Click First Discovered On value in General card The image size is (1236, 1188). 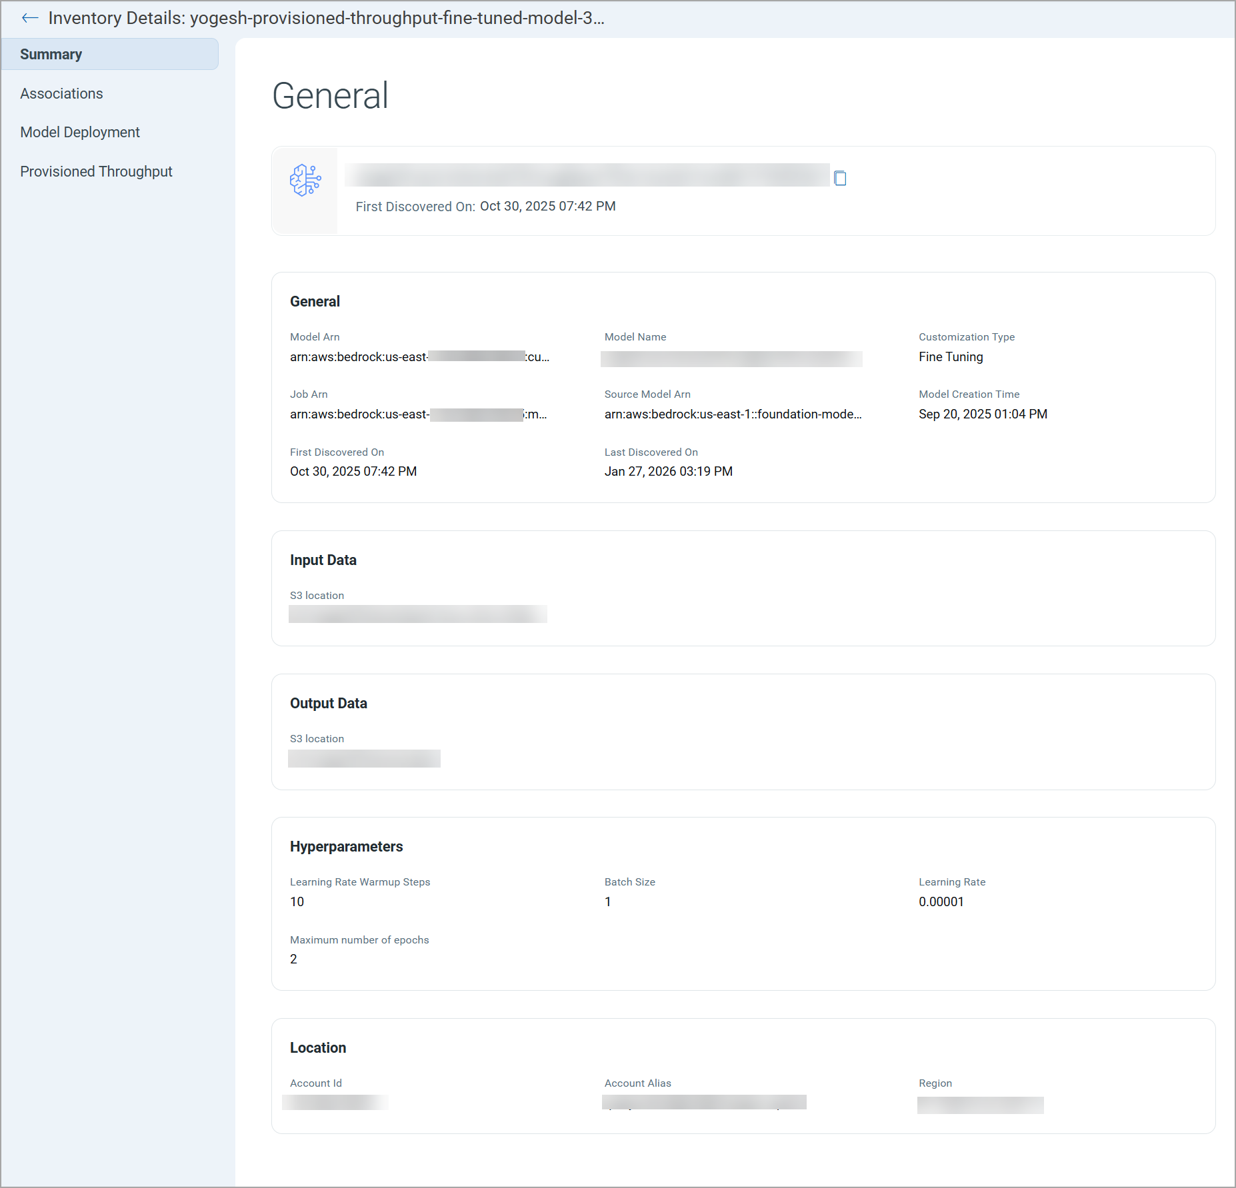[353, 471]
